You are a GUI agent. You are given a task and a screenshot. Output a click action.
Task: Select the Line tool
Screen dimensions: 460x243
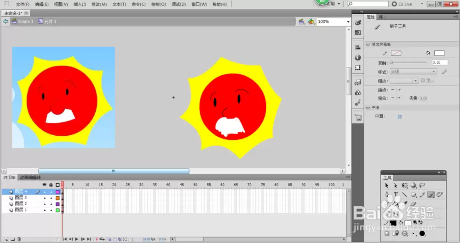pos(404,194)
